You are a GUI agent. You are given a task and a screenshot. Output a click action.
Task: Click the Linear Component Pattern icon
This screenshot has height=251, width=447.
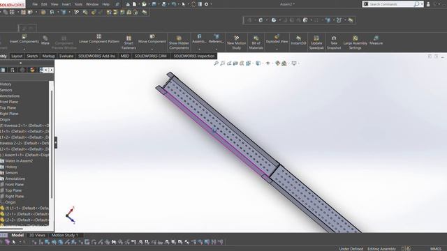pyautogui.click(x=98, y=36)
